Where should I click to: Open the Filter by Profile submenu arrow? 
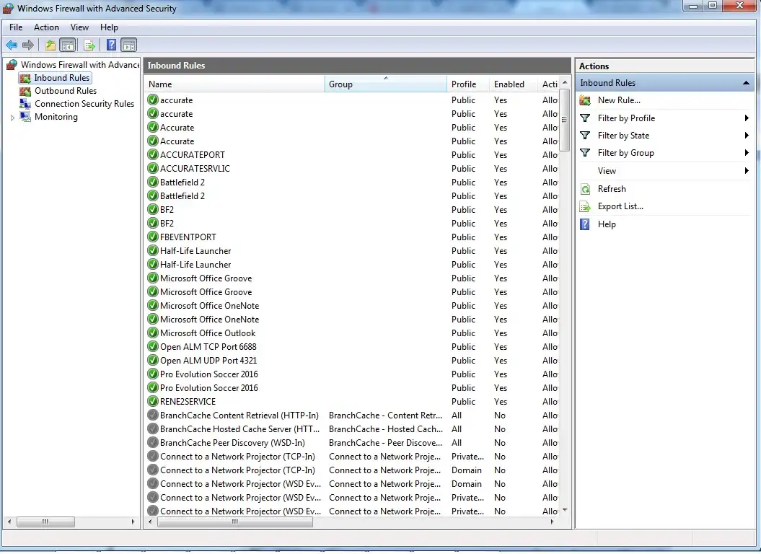pos(747,118)
